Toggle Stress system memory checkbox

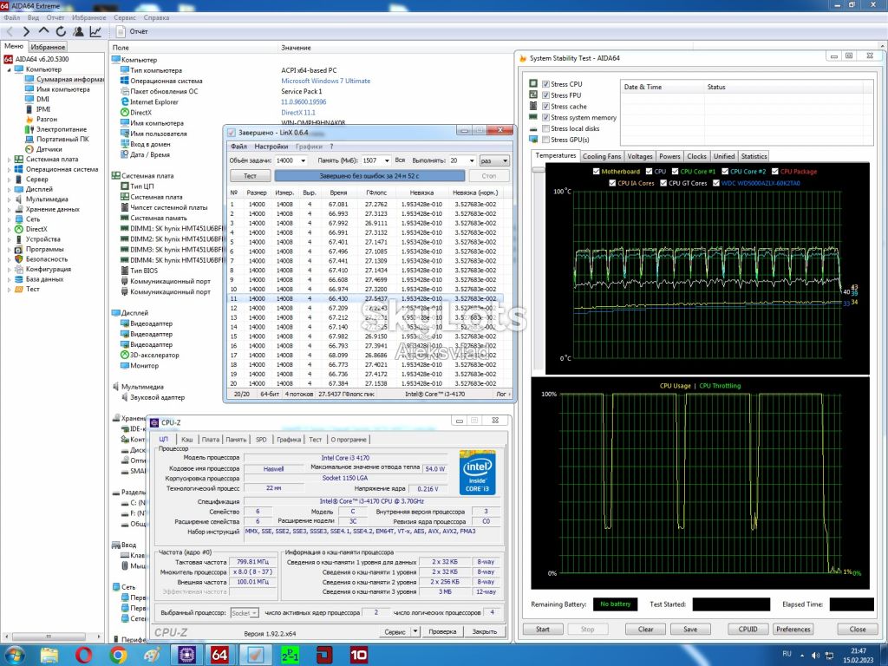546,117
